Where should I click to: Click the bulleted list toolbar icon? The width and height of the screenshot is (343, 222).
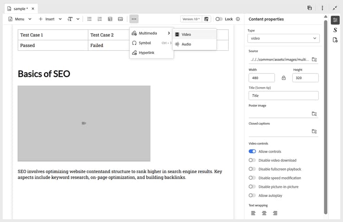pyautogui.click(x=90, y=19)
